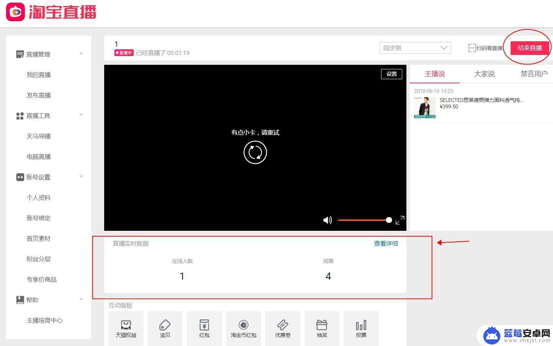Open the 优惠券 coupon tool
This screenshot has height=346, width=553.
click(x=283, y=328)
